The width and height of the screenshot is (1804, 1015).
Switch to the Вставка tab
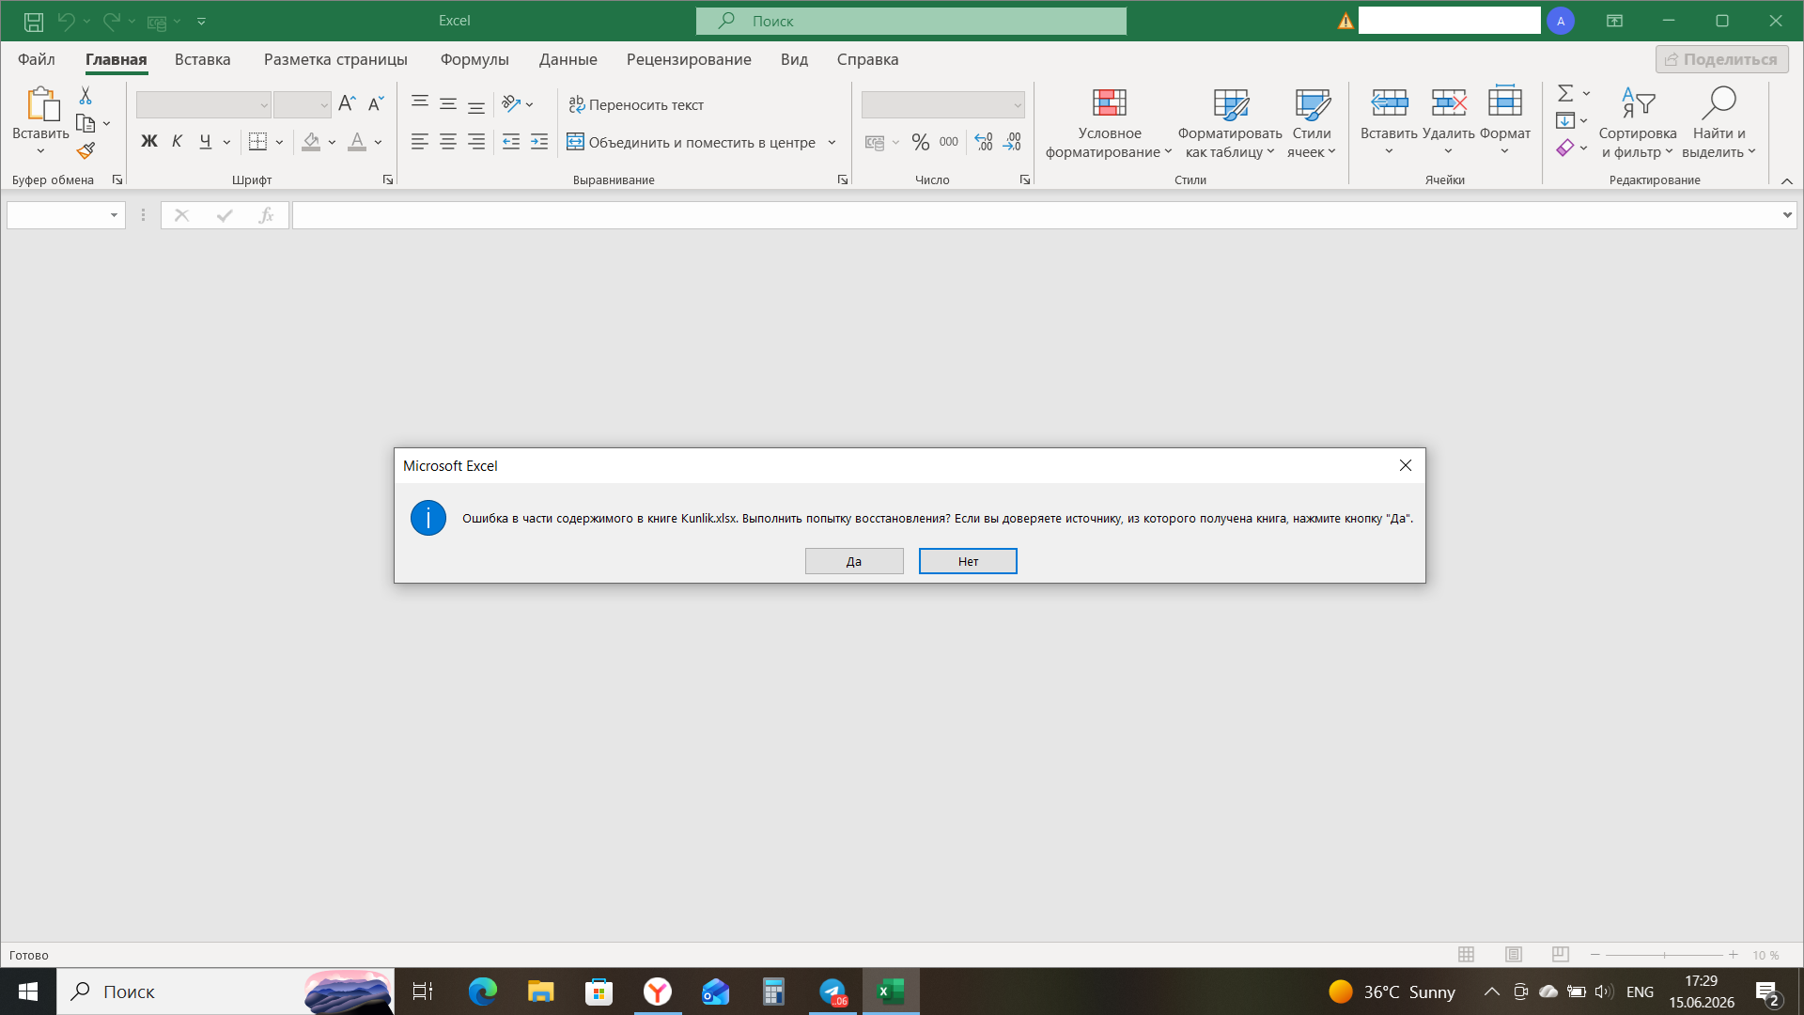(202, 59)
